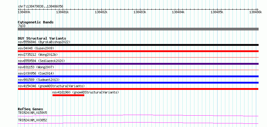Click the 138483k ruler tick label

140,12
